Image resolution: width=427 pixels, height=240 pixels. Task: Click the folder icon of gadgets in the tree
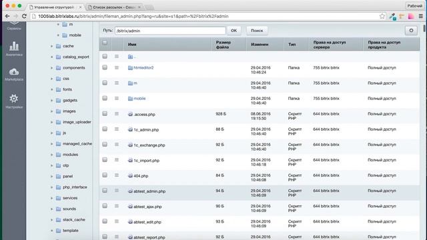(x=58, y=101)
